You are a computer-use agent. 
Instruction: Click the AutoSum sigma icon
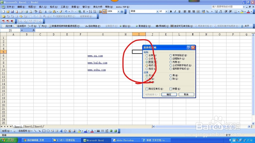84,11
